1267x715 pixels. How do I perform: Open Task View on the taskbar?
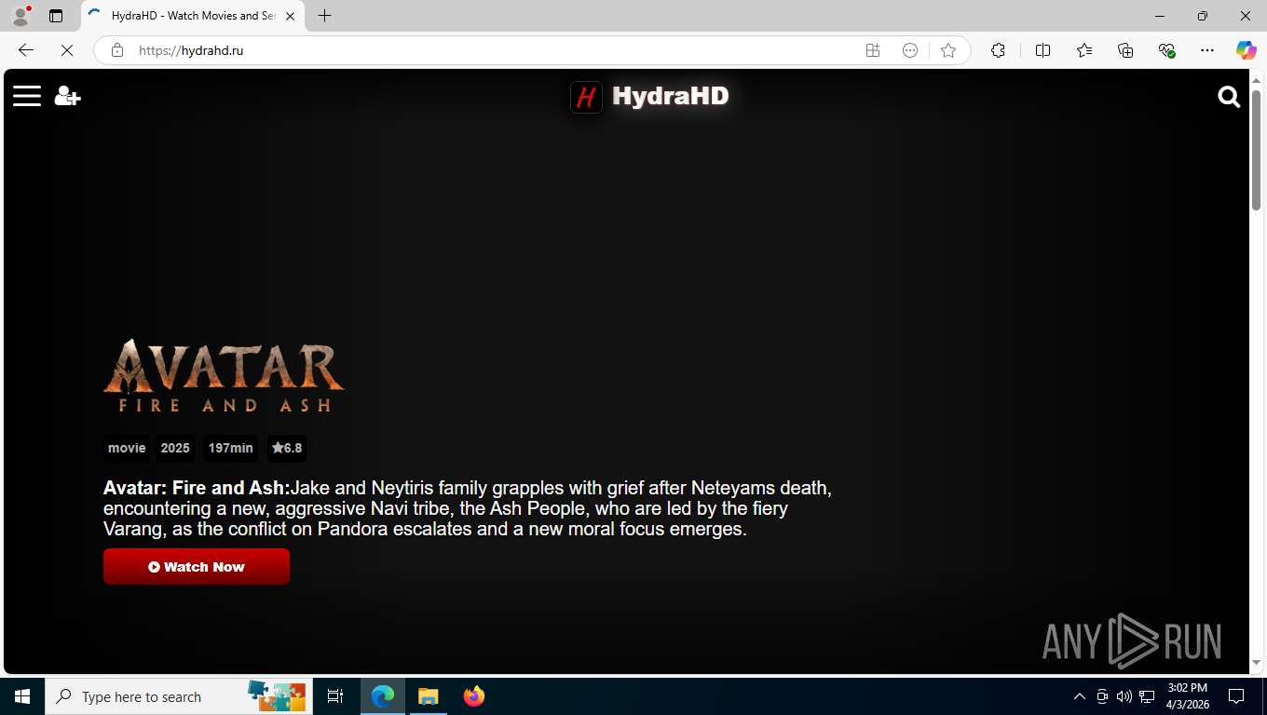tap(335, 696)
